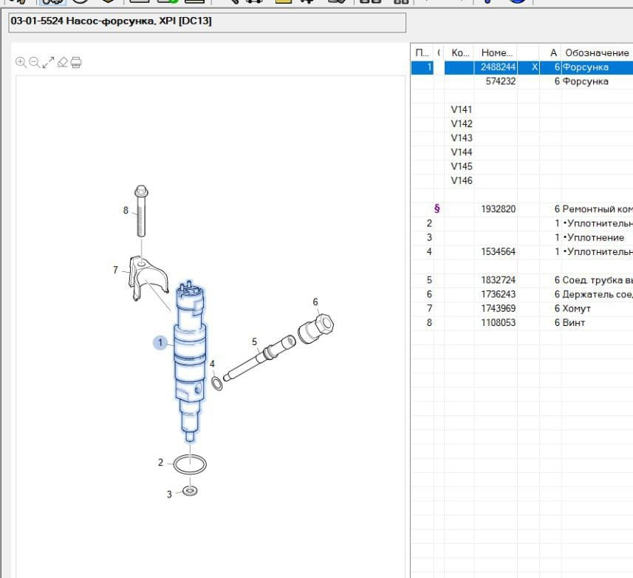Click the Номе... column header
This screenshot has width=633, height=578.
tap(496, 52)
